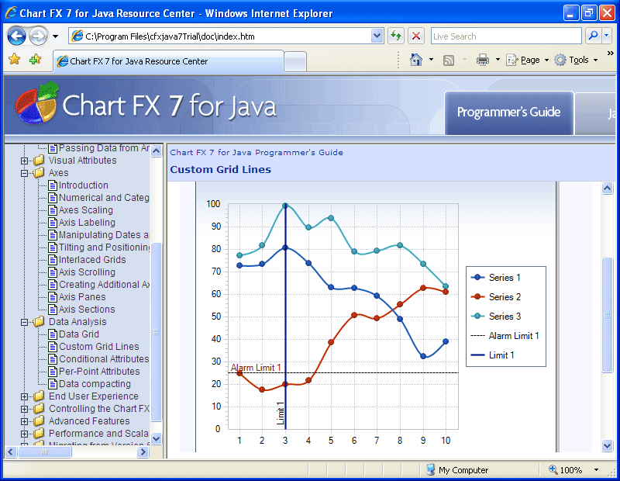This screenshot has height=481, width=620.
Task: Expand the Advanced Features folder
Action: click(25, 421)
